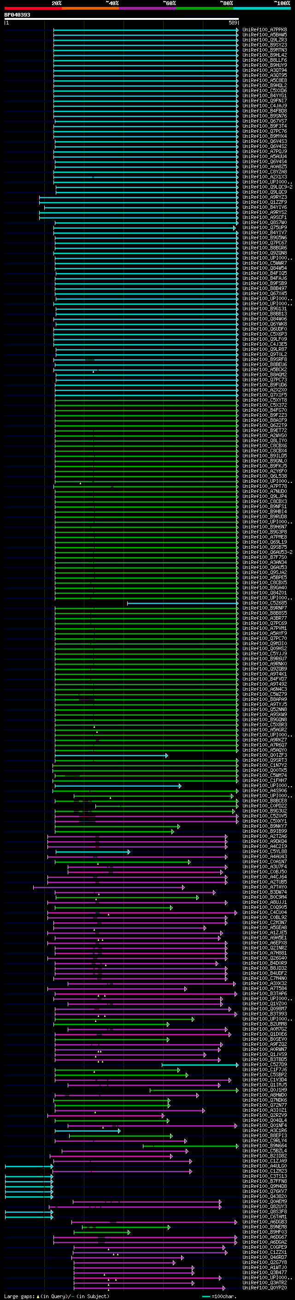Select hit label UniRef100_B4FBD8
Image resolution: width=295 pixels, height=1300 pixels.
tap(264, 111)
